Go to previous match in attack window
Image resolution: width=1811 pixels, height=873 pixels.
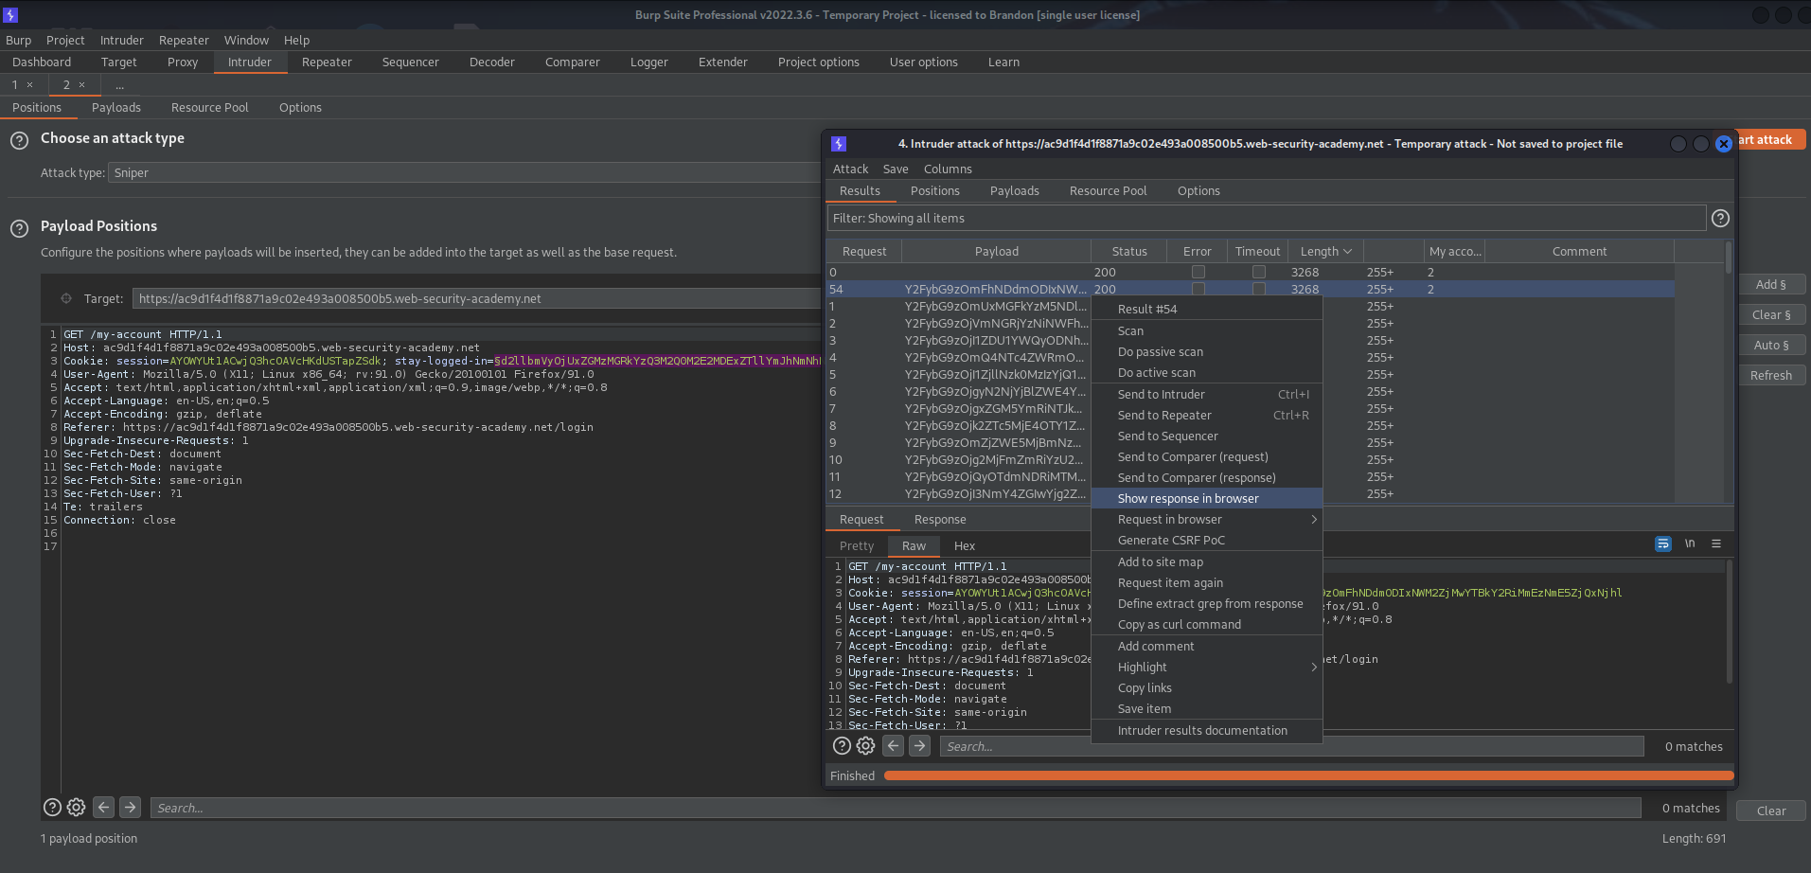coord(893,745)
